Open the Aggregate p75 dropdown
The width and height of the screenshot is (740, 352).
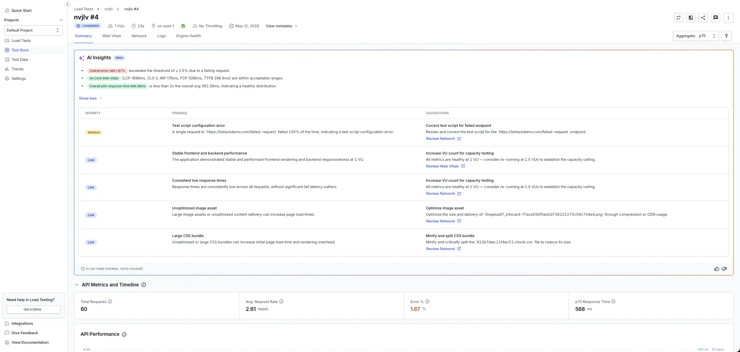[696, 36]
